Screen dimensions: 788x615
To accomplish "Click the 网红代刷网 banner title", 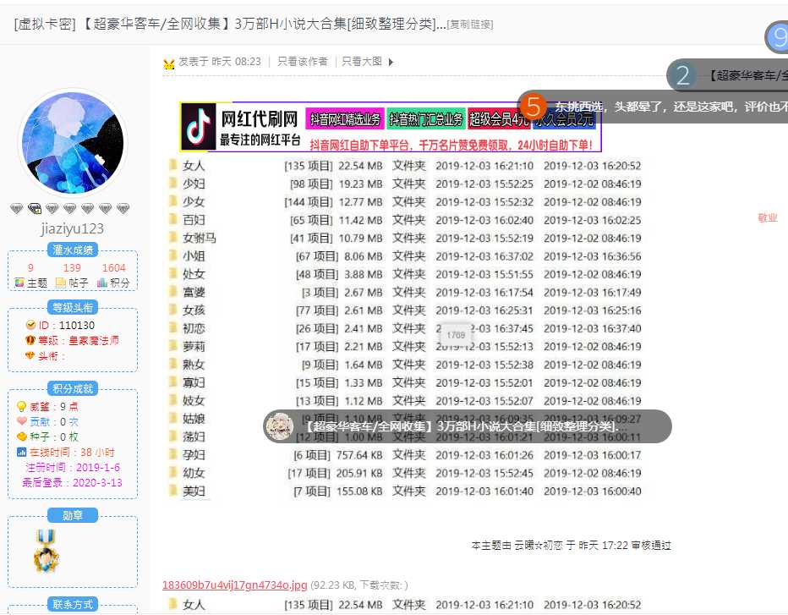I will tap(260, 119).
